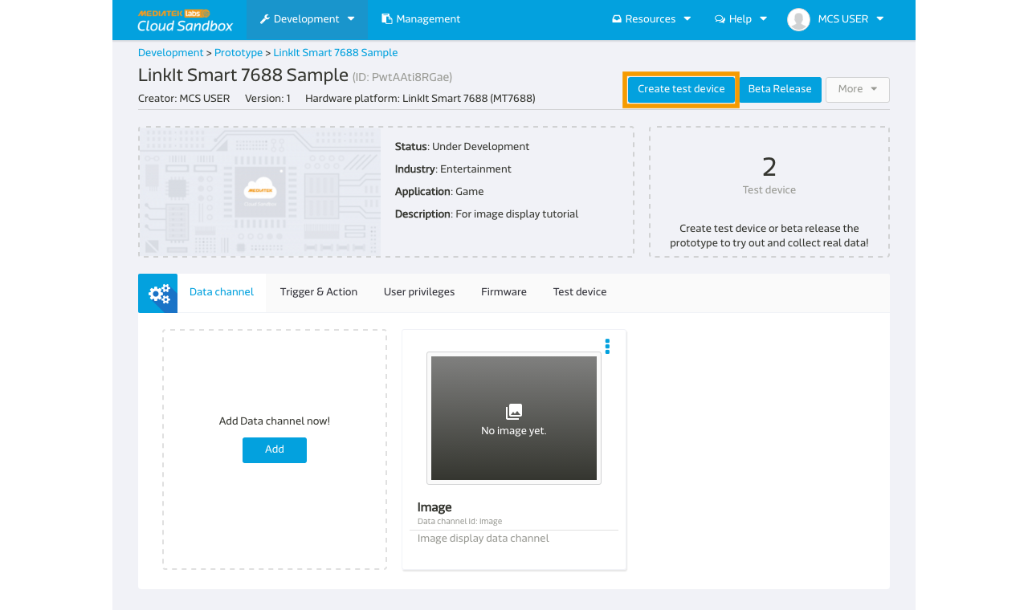The width and height of the screenshot is (1028, 610).
Task: Switch to the Data channel tab
Action: pyautogui.click(x=222, y=292)
